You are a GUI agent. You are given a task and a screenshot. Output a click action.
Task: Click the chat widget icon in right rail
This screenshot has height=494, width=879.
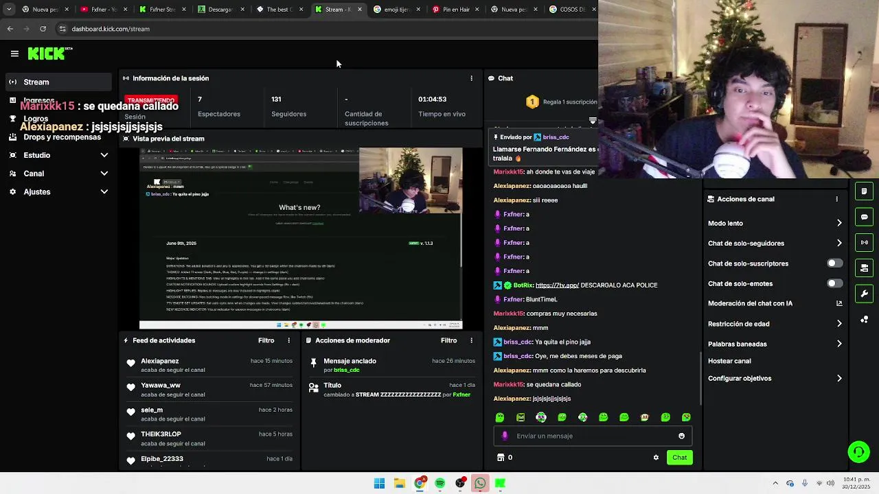[864, 217]
